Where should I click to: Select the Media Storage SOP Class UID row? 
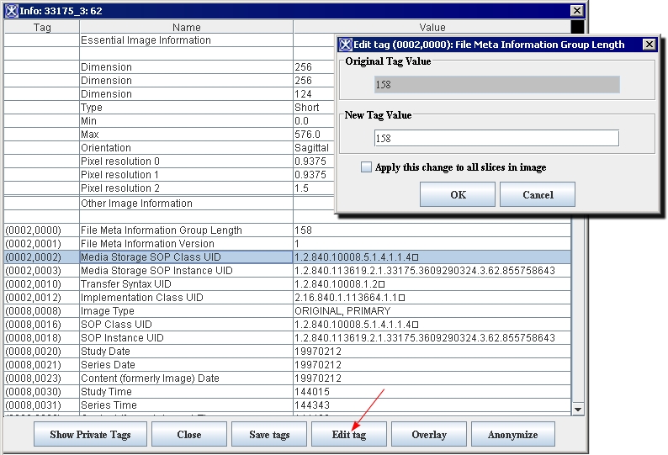[x=185, y=257]
